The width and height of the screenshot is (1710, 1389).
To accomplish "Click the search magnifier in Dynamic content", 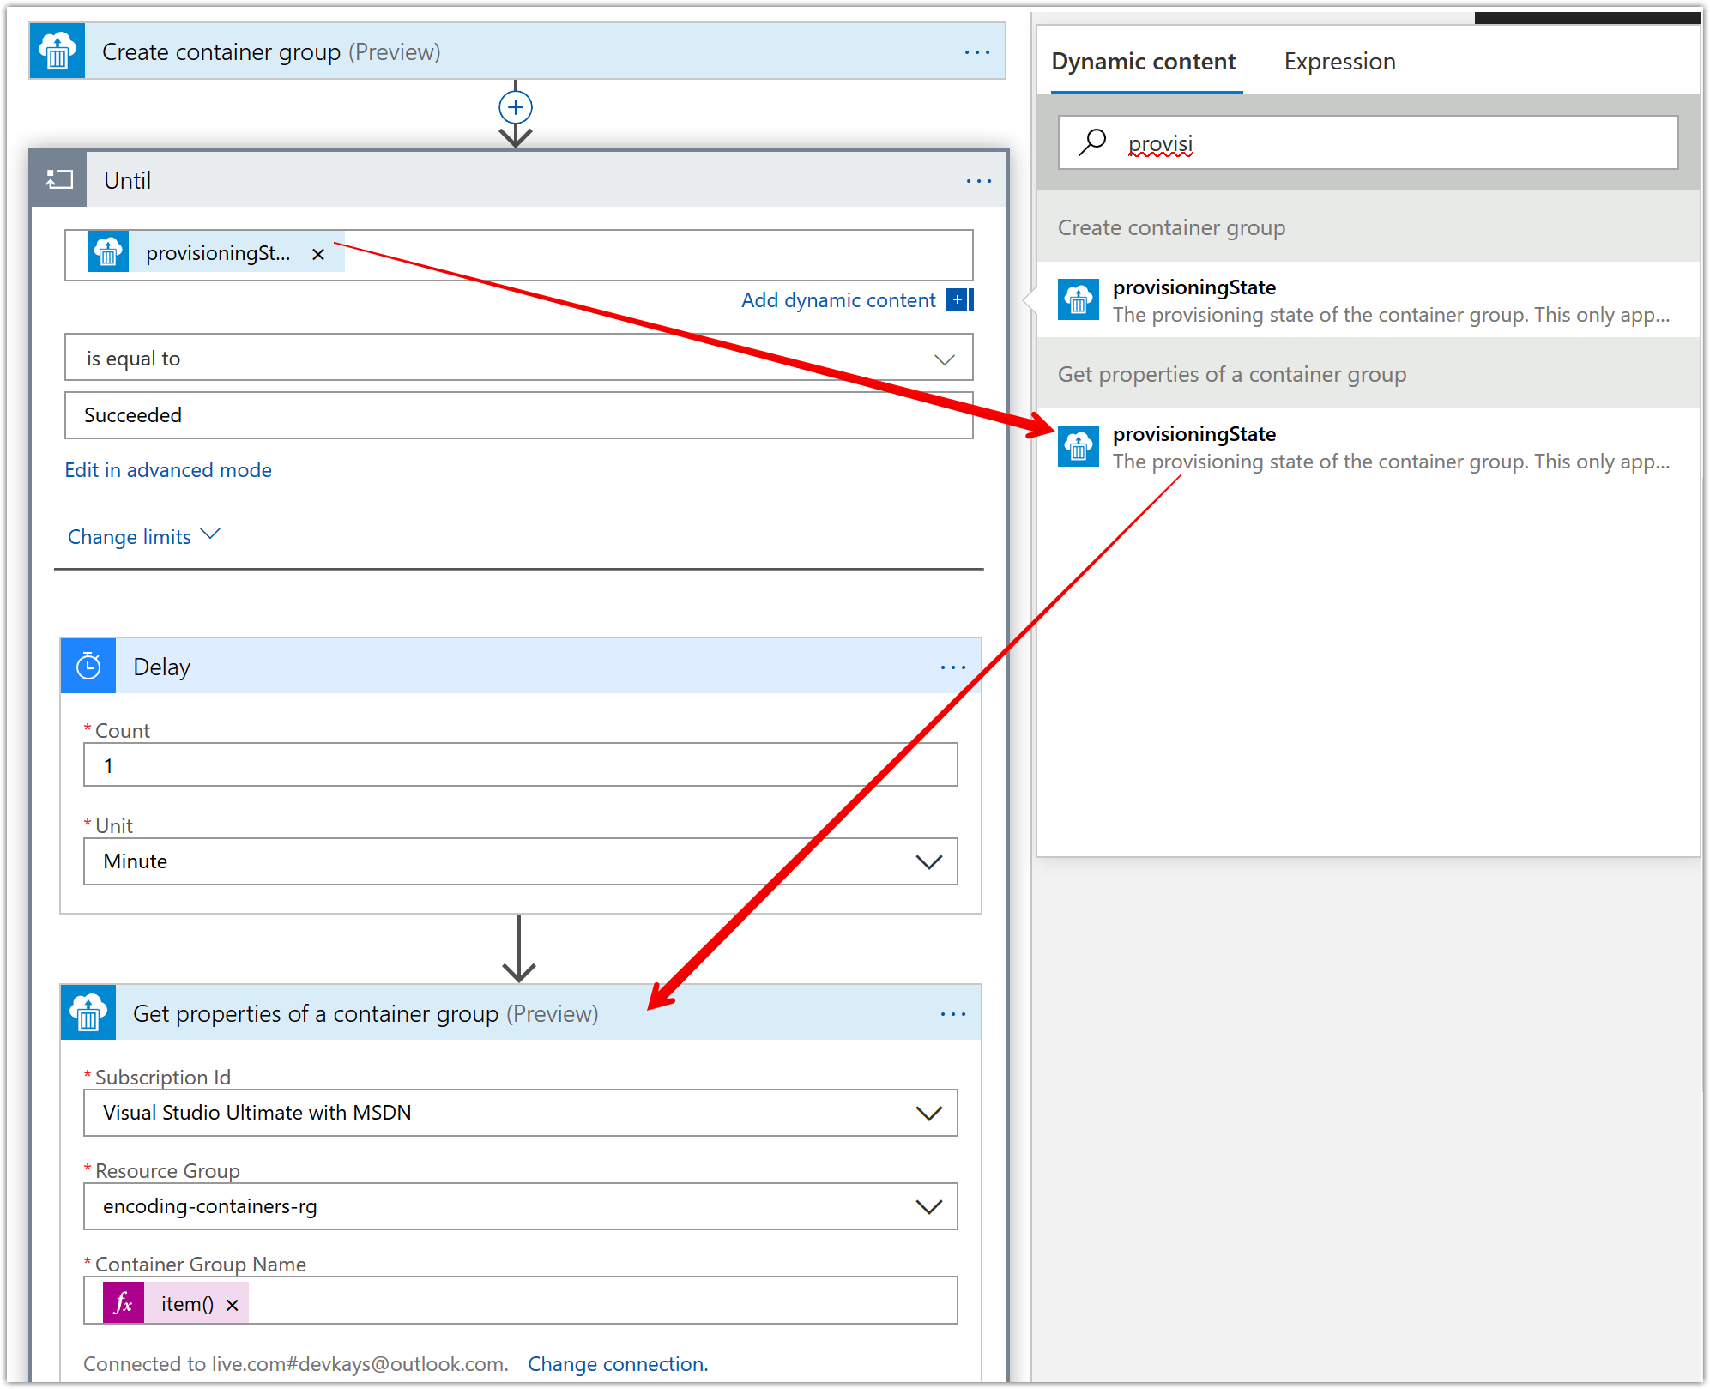I will 1091,142.
